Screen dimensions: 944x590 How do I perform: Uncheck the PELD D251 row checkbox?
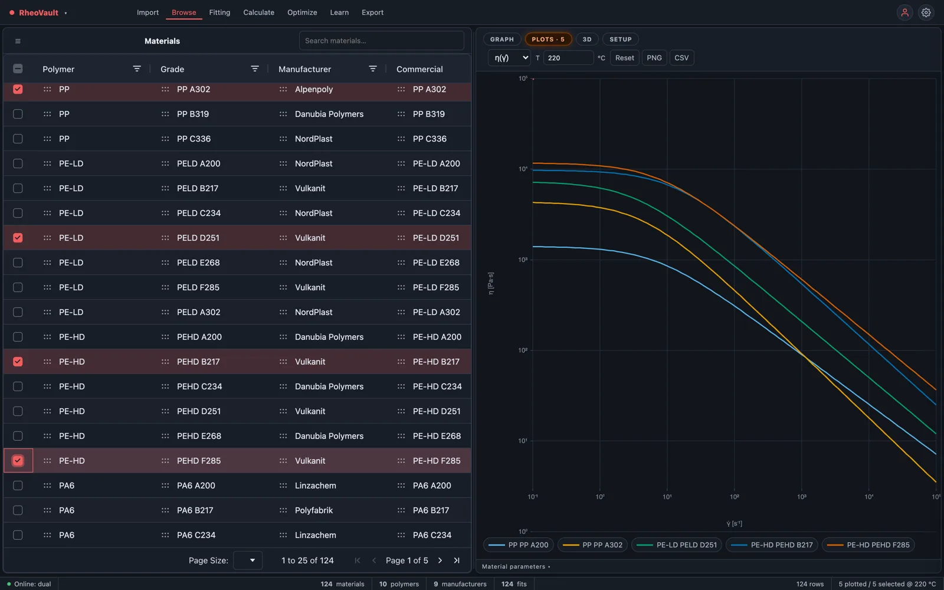pyautogui.click(x=18, y=238)
